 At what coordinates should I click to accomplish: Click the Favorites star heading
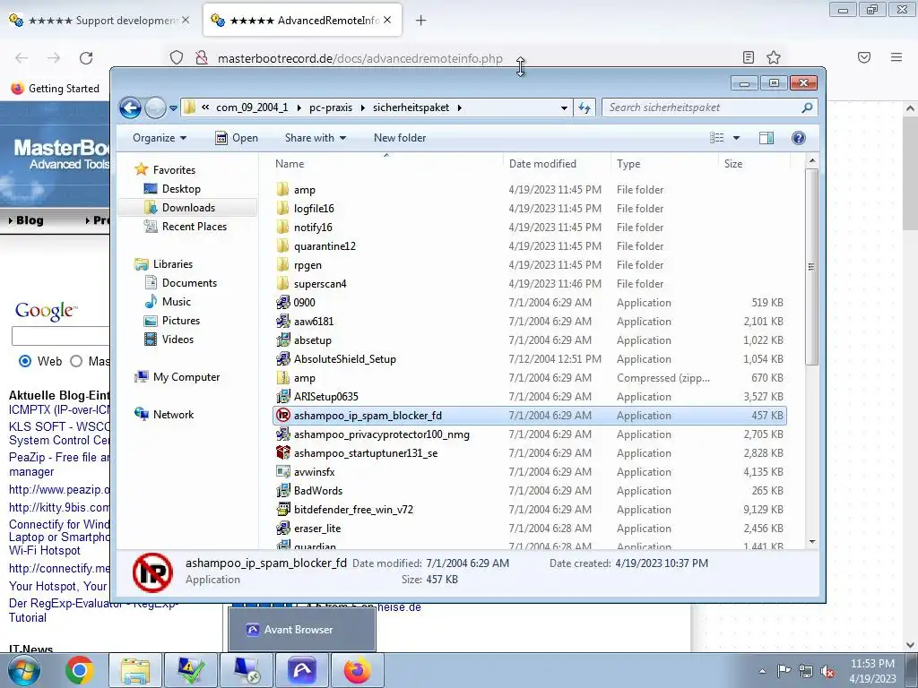coord(165,169)
